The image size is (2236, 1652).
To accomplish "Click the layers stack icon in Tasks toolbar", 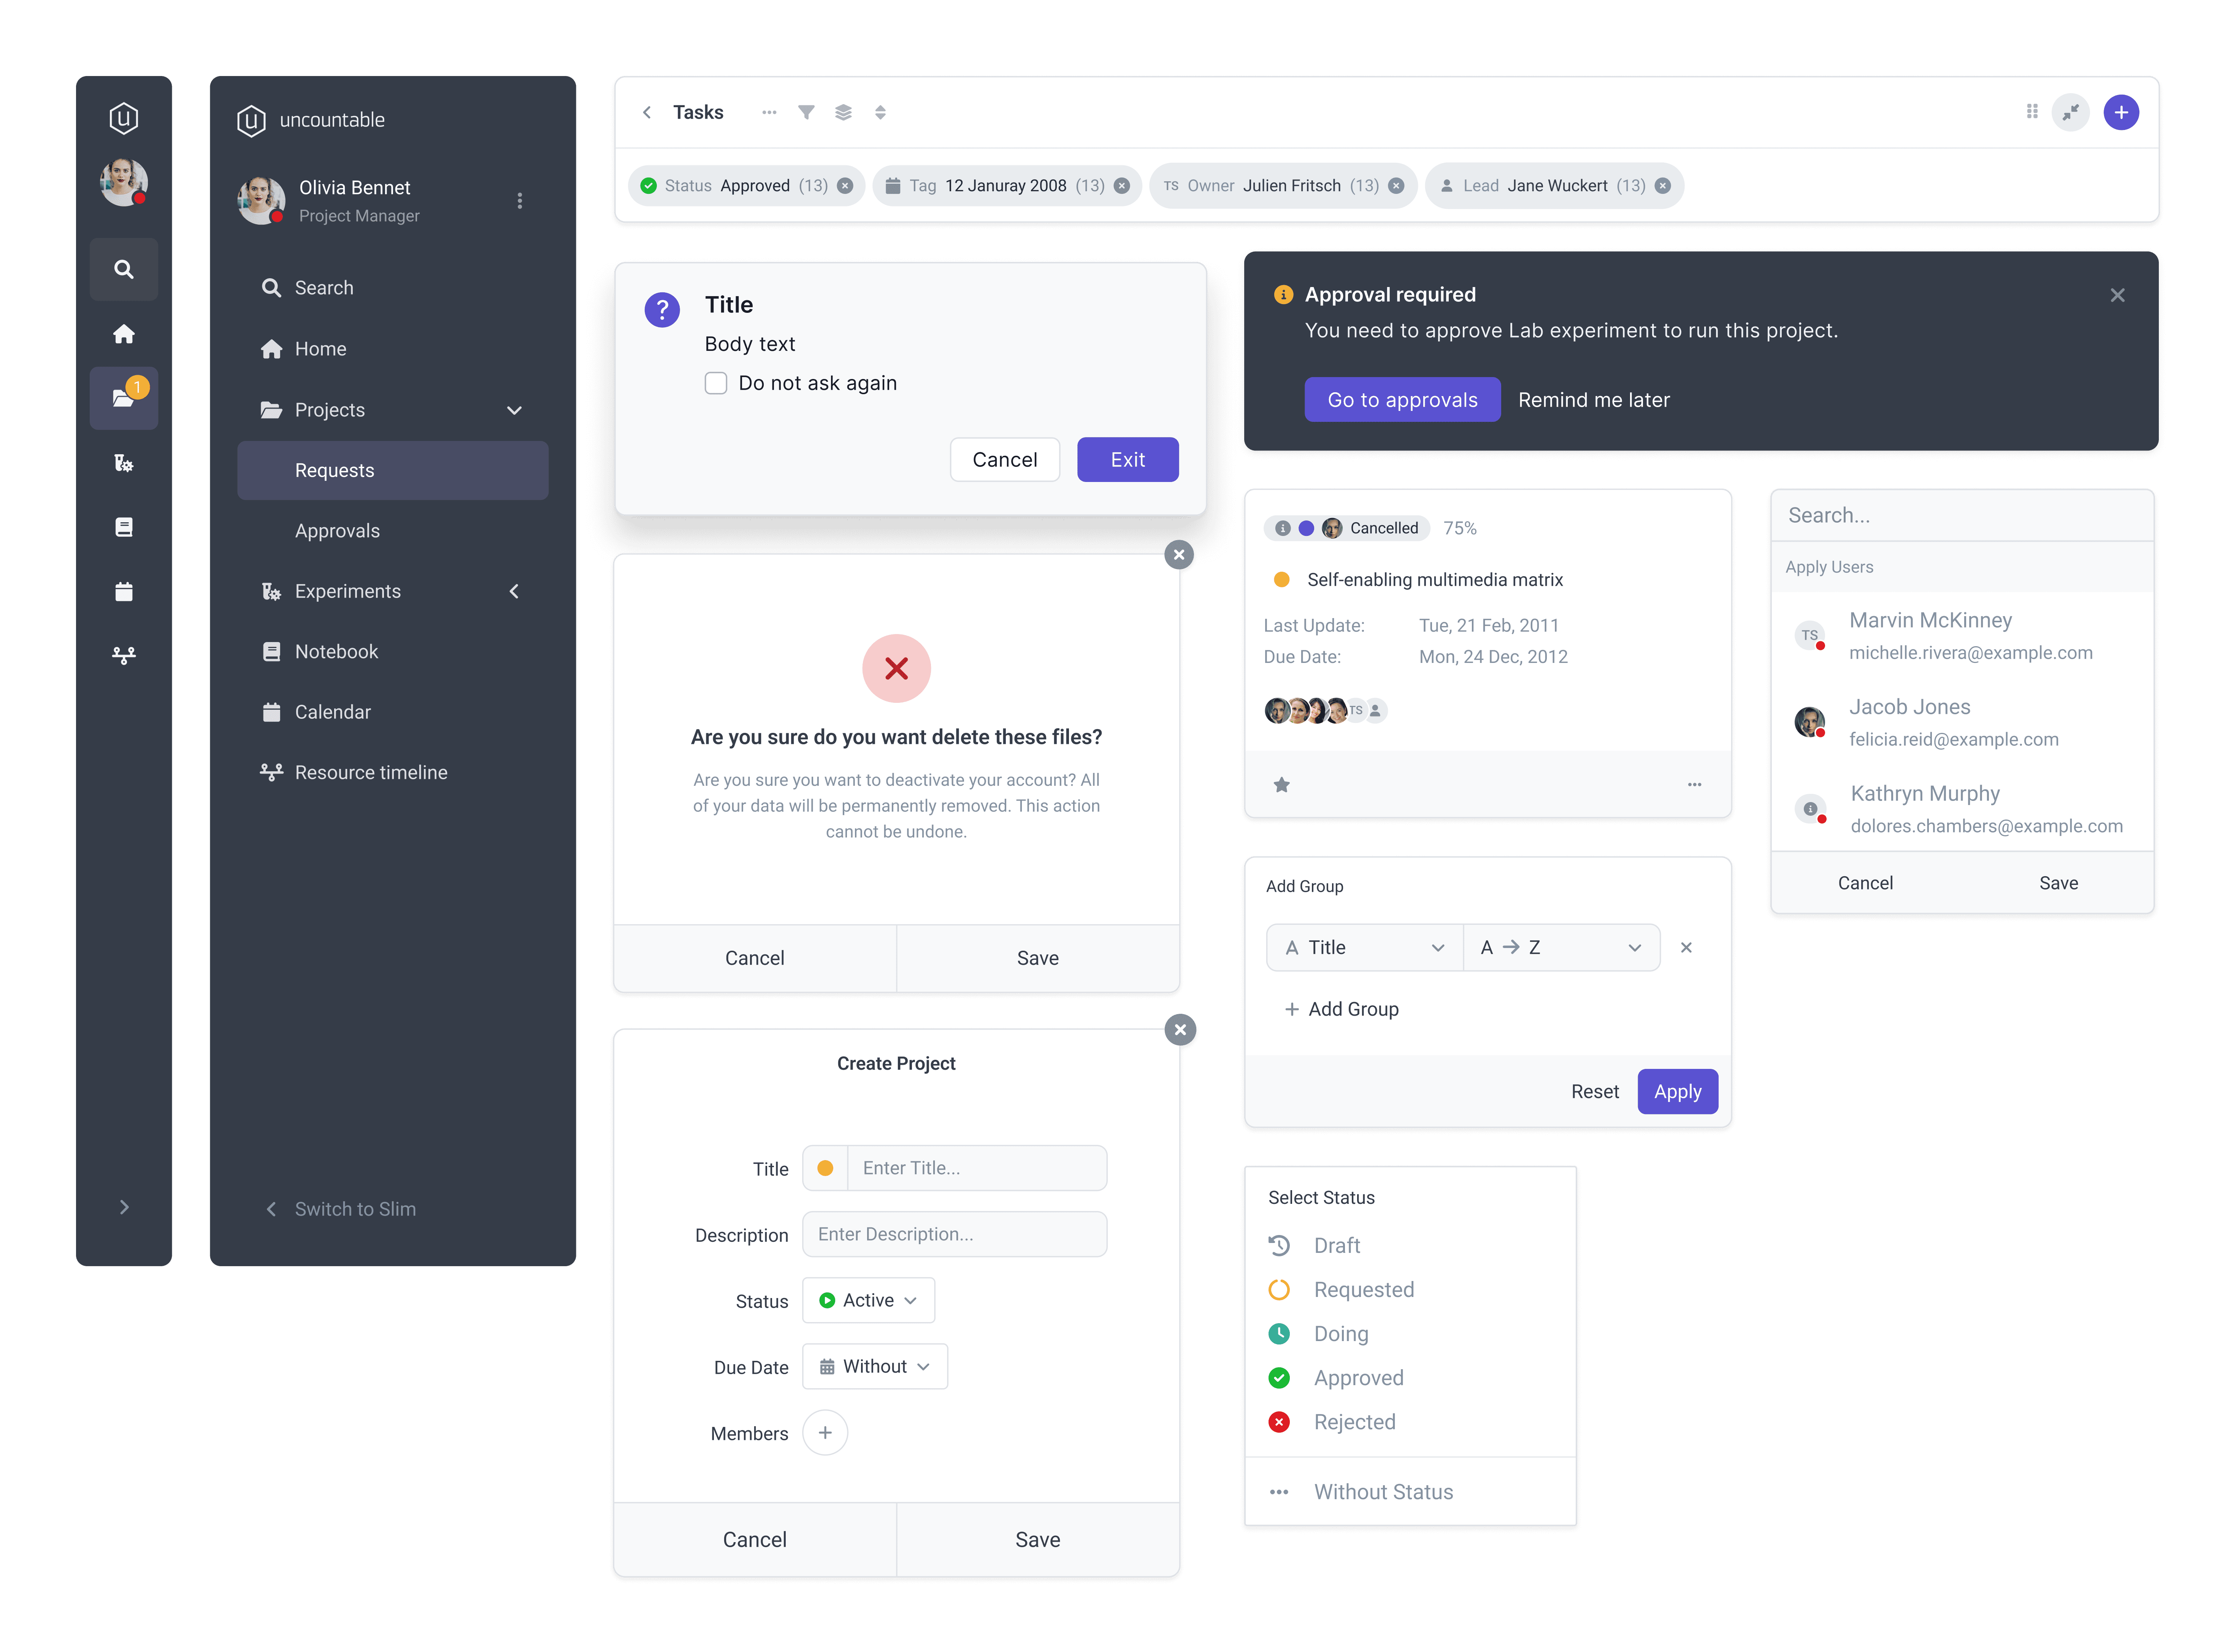I will click(x=843, y=112).
